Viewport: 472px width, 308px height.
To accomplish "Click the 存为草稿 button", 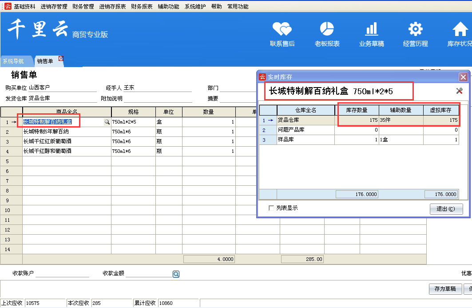I will point(445,289).
